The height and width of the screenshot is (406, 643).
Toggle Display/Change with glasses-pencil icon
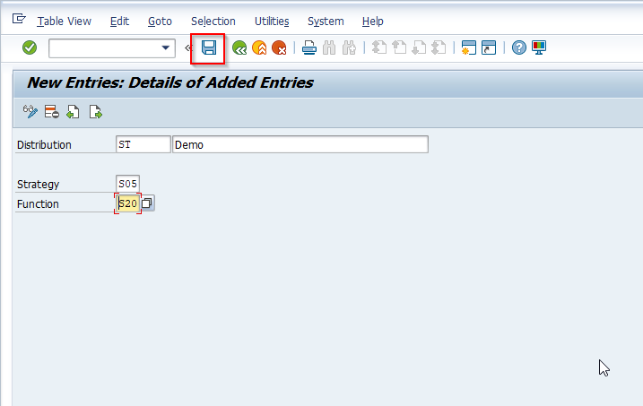(30, 111)
